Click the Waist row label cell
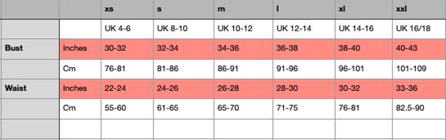Screen dimensions: 446x140 (30, 89)
